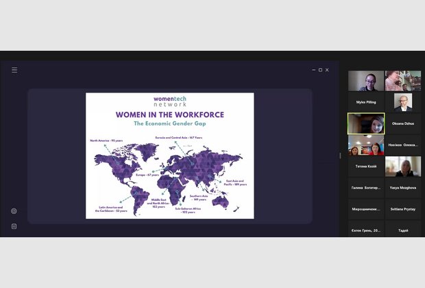The width and height of the screenshot is (425, 288).
Task: Click the womentech network logo on slide
Action: [x=169, y=101]
